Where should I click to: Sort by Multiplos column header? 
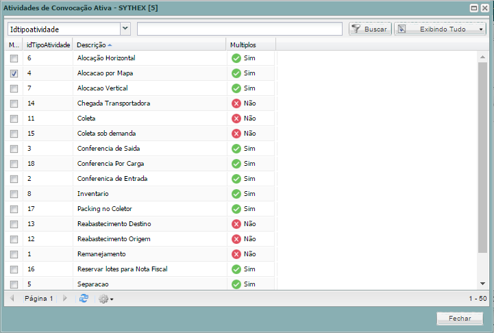(x=251, y=45)
